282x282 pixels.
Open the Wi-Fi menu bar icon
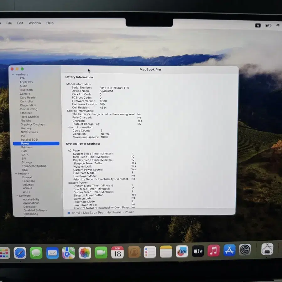[278, 26]
